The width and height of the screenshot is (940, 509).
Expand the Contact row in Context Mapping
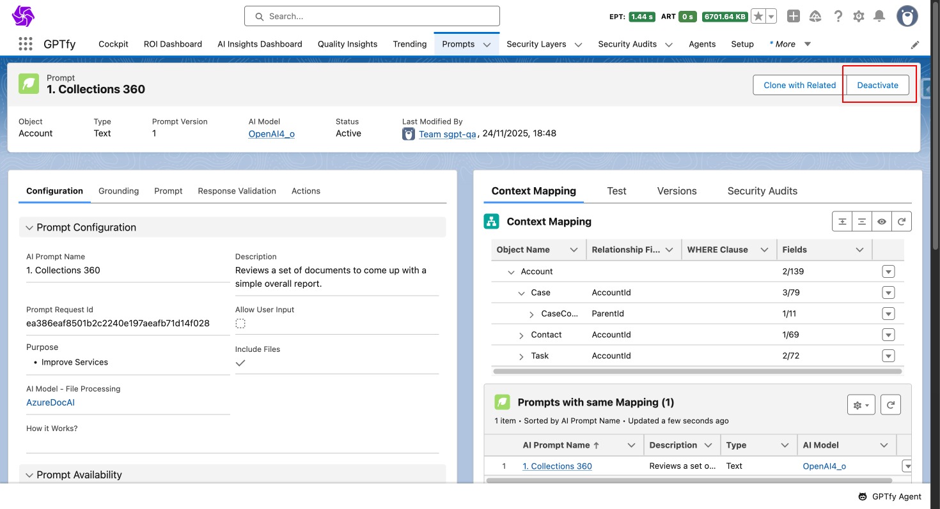coord(521,335)
